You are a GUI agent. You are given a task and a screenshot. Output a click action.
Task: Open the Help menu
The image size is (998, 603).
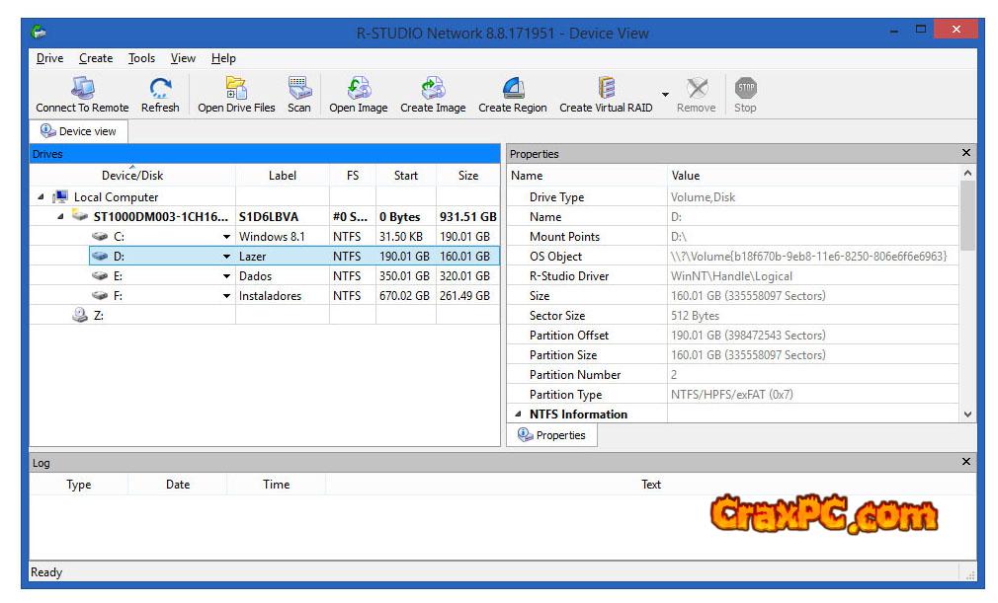(223, 58)
